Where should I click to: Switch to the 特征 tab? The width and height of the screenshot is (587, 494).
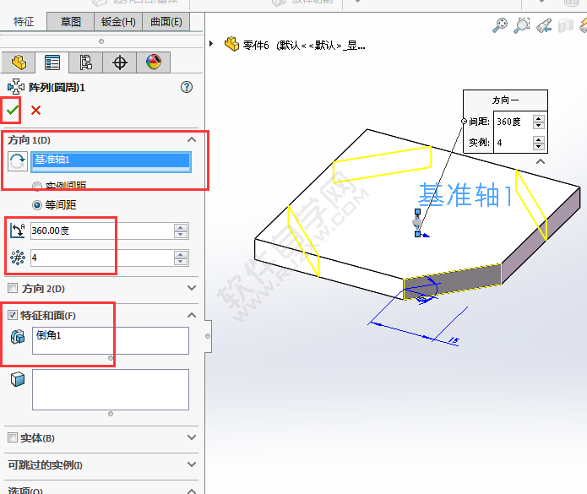pyautogui.click(x=23, y=22)
